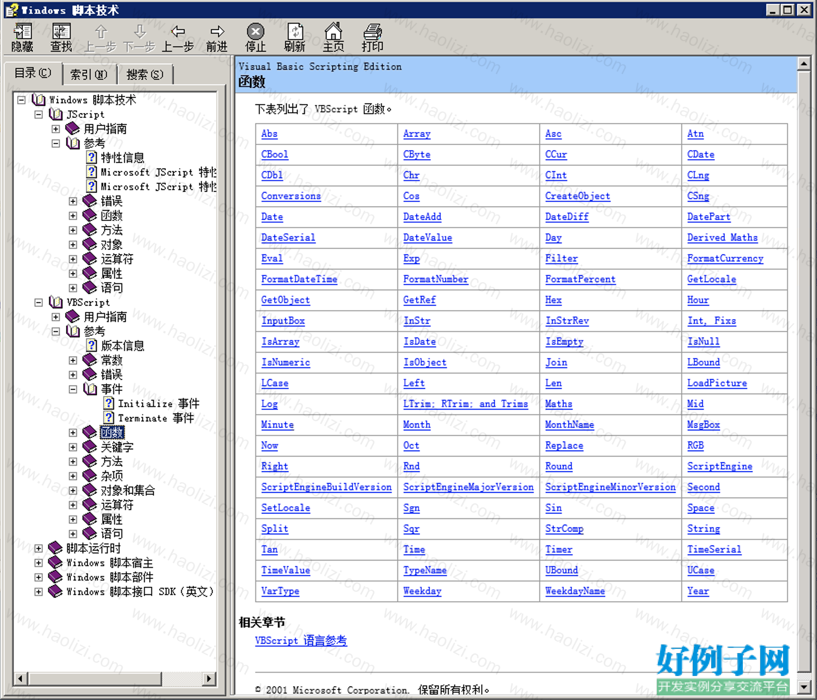Click the 隐藏 (Hide) toolbar icon

point(22,31)
